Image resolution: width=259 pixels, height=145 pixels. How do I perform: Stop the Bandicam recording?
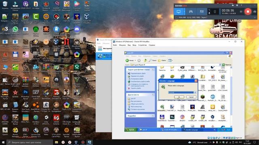pyautogui.click(x=248, y=12)
